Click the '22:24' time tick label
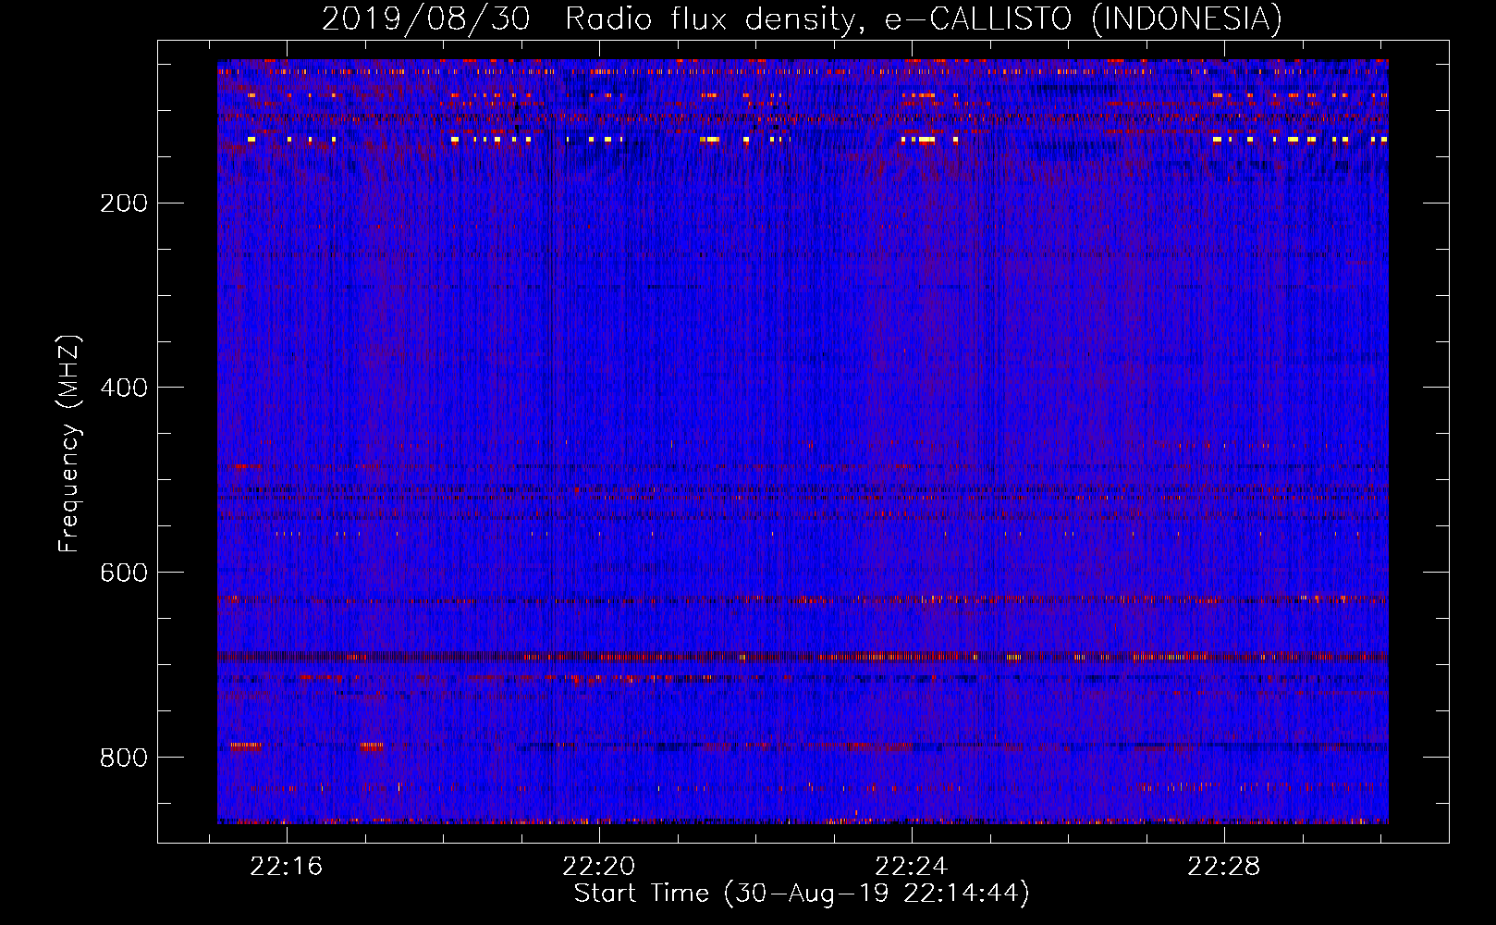This screenshot has height=925, width=1496. (x=912, y=867)
